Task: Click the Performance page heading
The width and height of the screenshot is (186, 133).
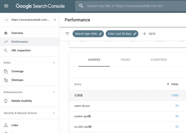Action: point(77,20)
